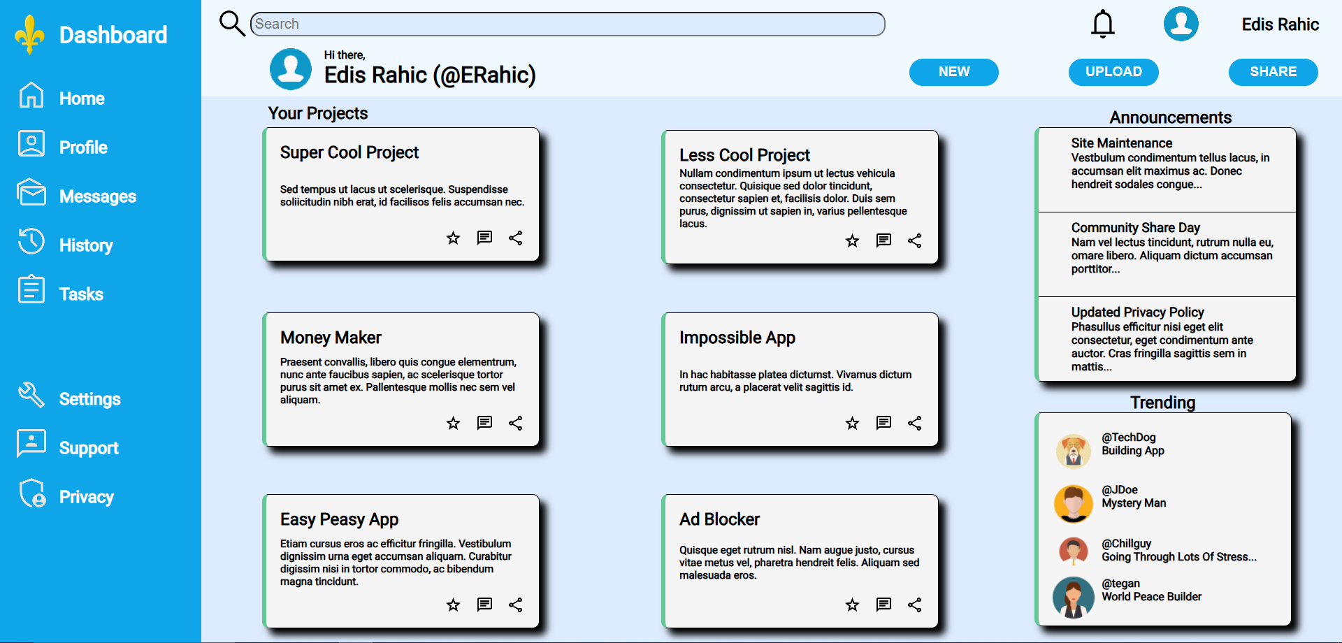
Task: Share the Money Maker project
Action: click(516, 424)
